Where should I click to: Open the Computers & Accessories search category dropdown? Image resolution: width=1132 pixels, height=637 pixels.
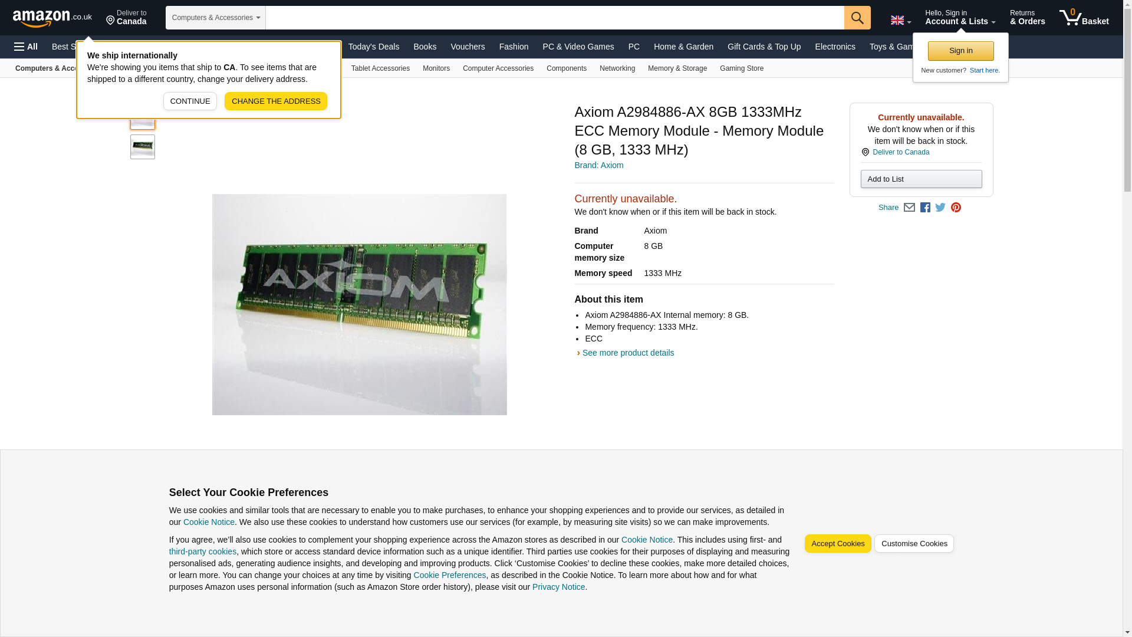[x=216, y=18]
